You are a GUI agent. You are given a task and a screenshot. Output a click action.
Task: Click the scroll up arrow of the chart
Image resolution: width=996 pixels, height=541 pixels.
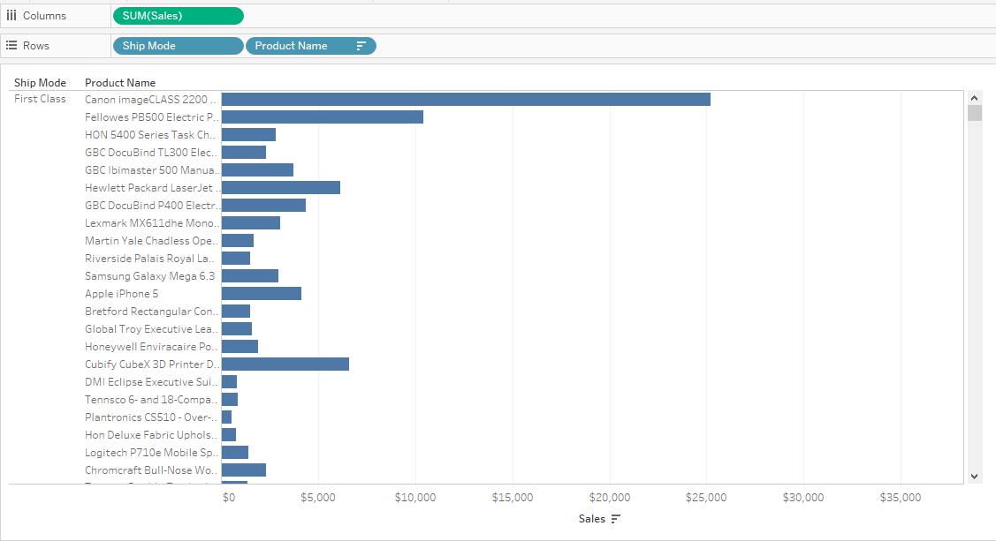point(975,98)
